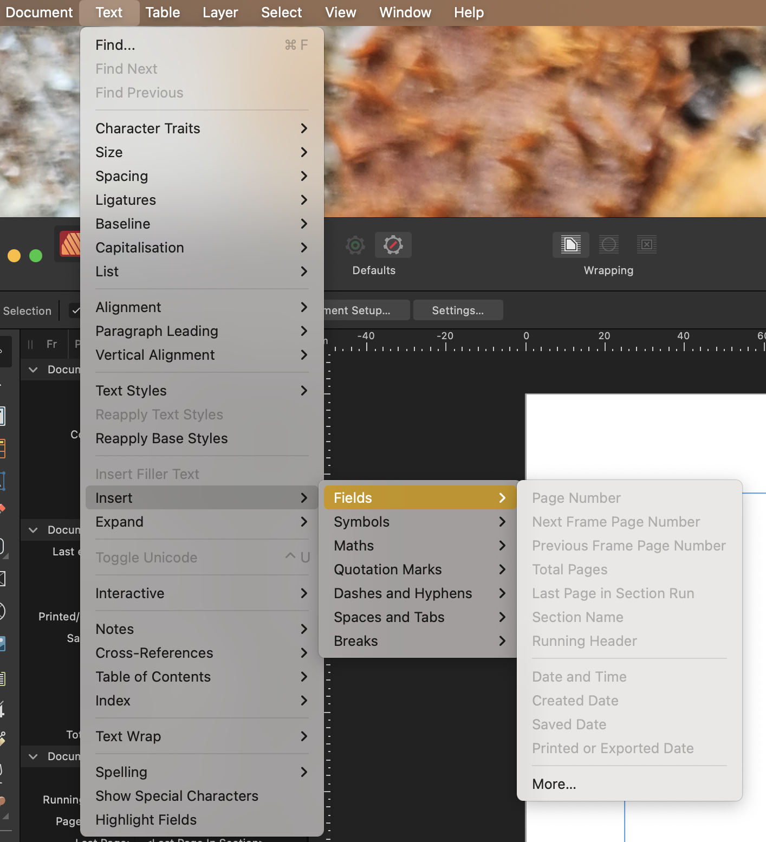Click the green zoom window button

(x=36, y=256)
